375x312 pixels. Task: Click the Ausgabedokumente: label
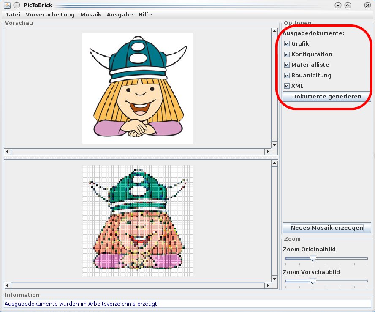click(313, 33)
